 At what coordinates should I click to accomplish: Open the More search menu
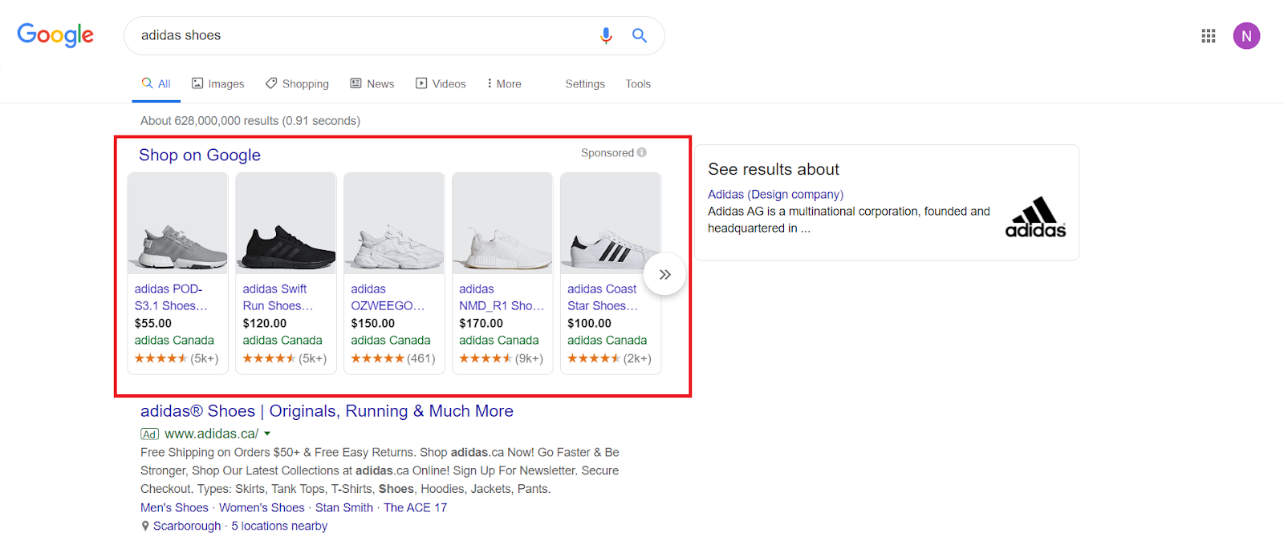(x=504, y=83)
